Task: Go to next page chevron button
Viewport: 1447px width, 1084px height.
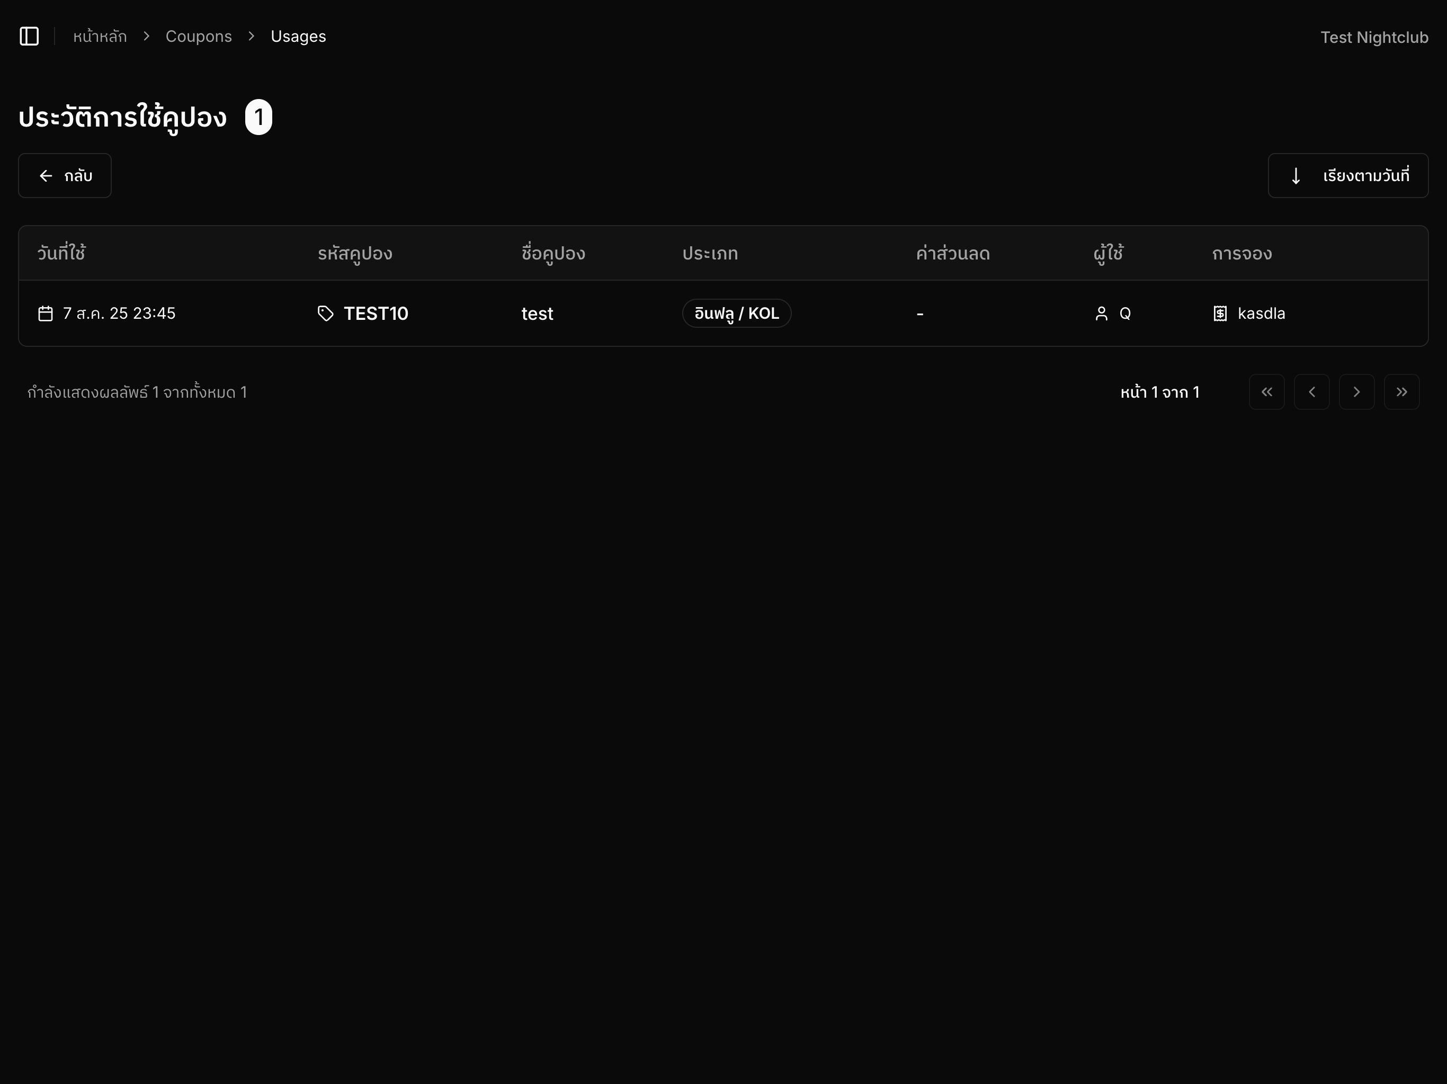Action: tap(1357, 392)
